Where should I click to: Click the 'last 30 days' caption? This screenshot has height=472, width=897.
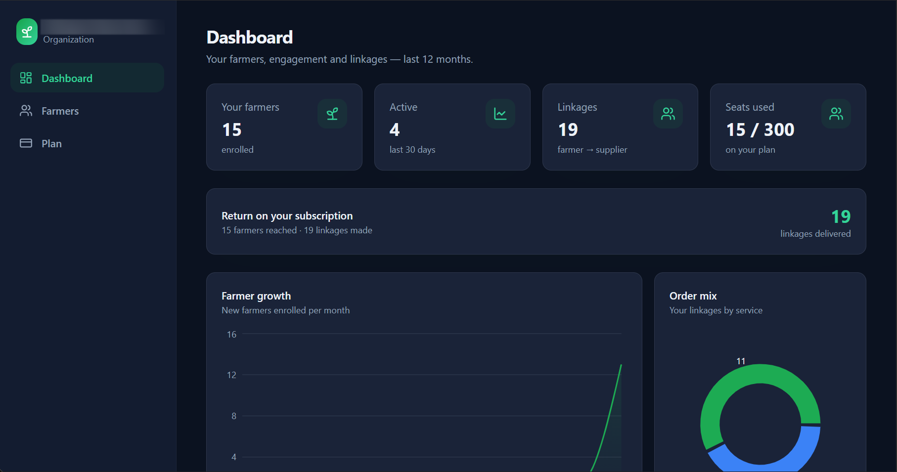click(x=412, y=150)
